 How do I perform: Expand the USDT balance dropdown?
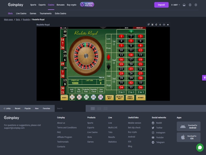pyautogui.click(x=176, y=5)
